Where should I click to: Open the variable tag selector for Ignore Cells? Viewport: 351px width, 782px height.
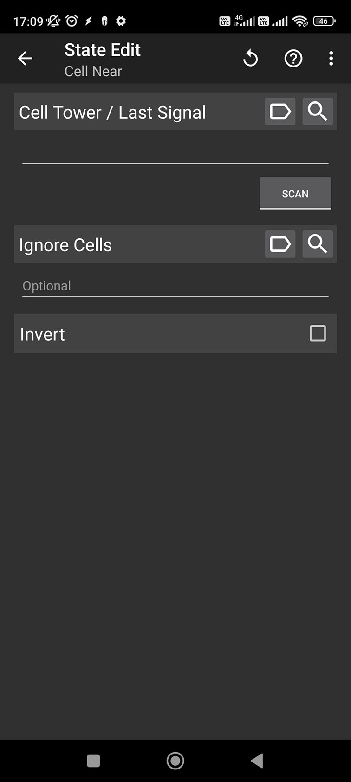pos(279,244)
